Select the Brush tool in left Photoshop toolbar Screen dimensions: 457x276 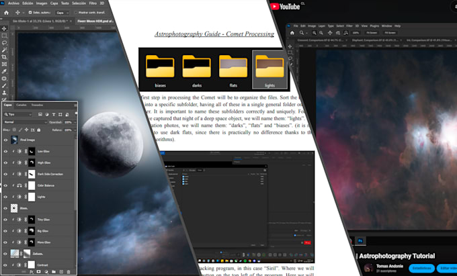(x=4, y=85)
